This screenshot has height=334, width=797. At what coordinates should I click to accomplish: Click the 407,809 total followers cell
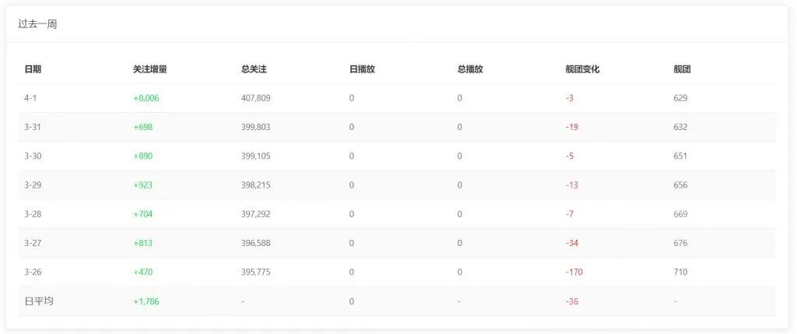point(255,98)
